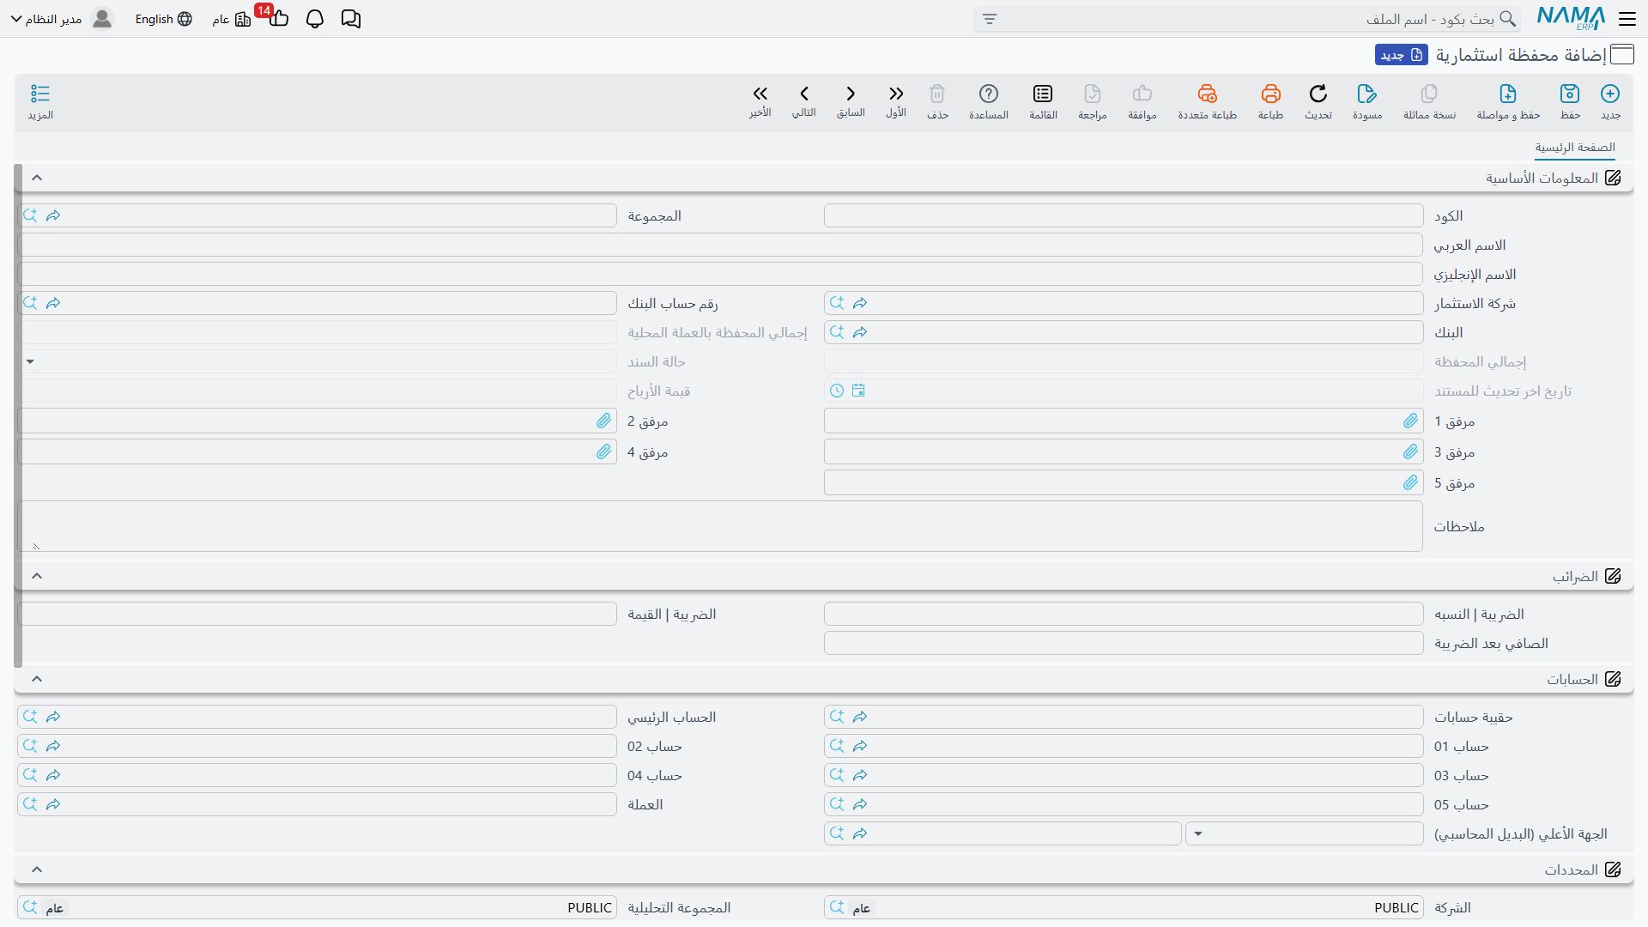Click search icon in شركة الاستثمار field

pos(837,303)
